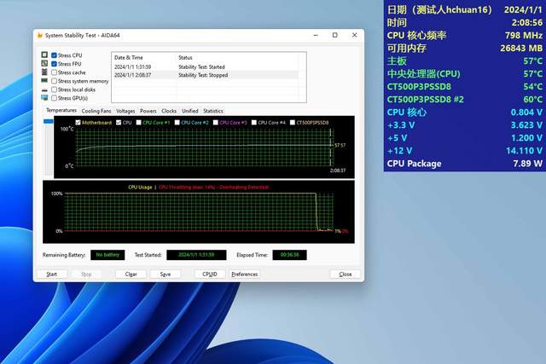Enable the Stress cache checkbox
The image size is (546, 364).
coord(54,72)
